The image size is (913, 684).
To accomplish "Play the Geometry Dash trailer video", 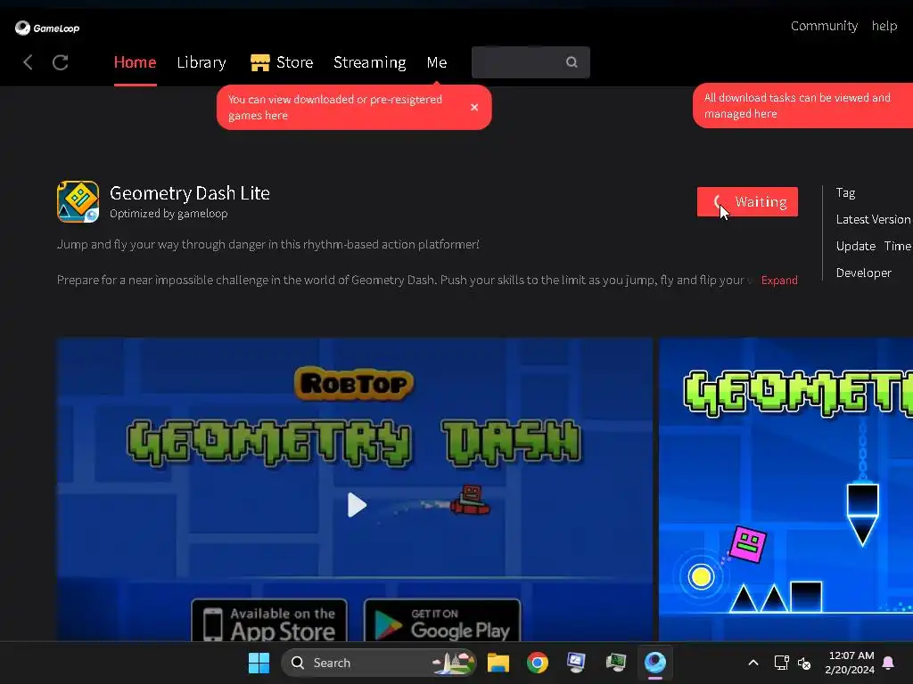I will click(356, 505).
